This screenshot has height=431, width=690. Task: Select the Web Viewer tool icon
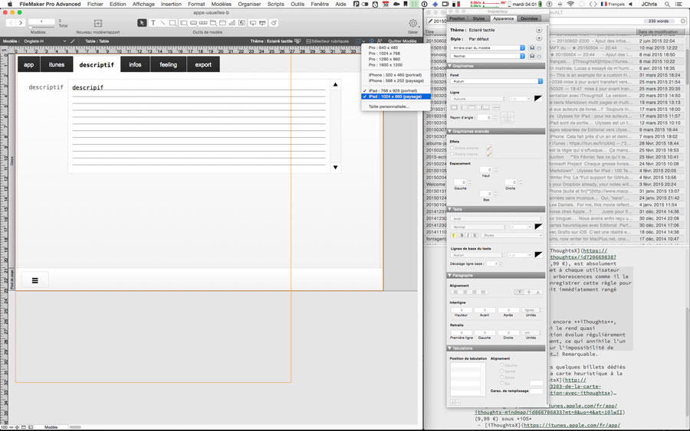tap(242, 23)
